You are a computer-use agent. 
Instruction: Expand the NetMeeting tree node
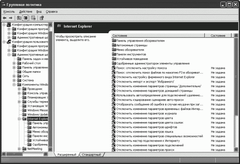coord(19,148)
